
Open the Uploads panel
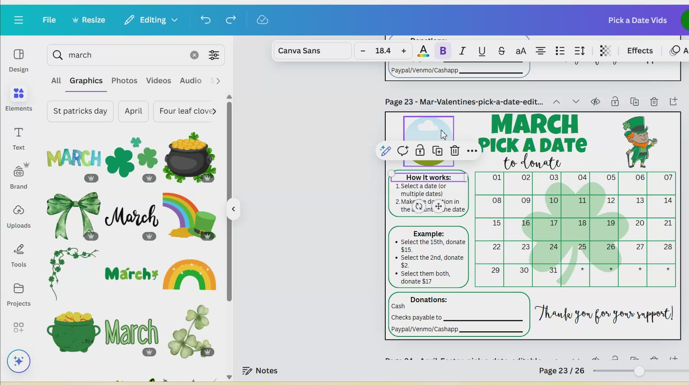click(19, 216)
